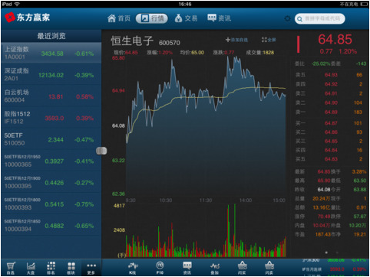370x277 pixels.
Task: Click the 全屏 fullscreen button
Action: pos(269,40)
